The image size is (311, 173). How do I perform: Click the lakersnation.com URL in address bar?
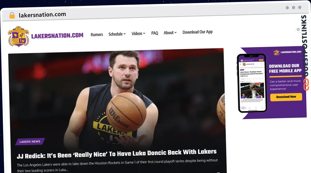pos(43,15)
